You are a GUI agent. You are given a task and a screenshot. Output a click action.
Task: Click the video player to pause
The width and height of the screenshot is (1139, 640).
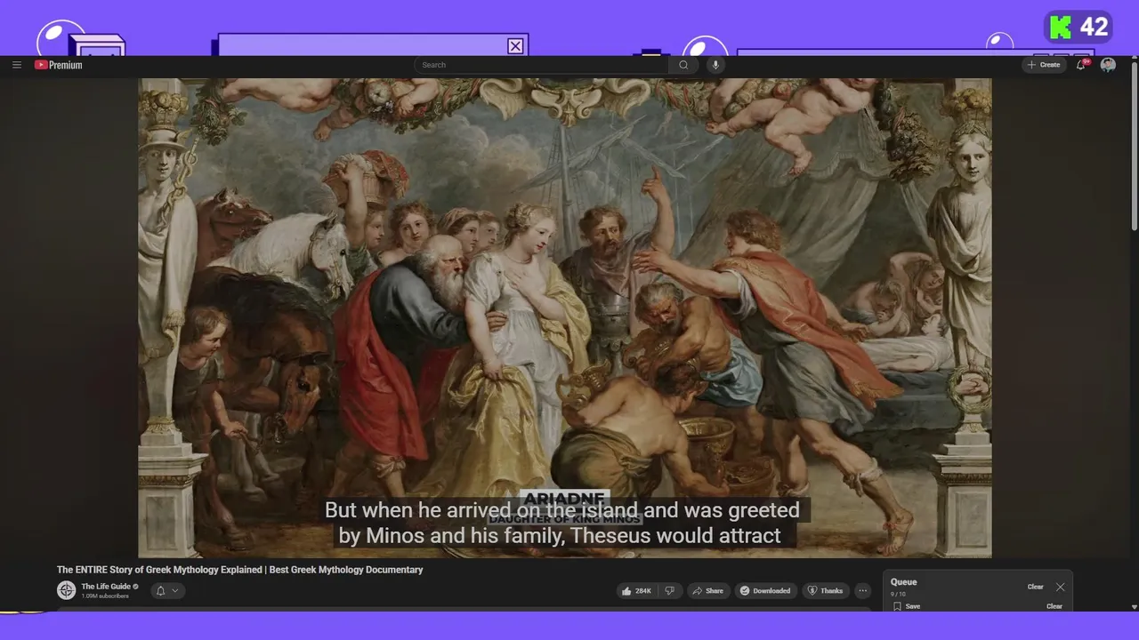coord(565,317)
